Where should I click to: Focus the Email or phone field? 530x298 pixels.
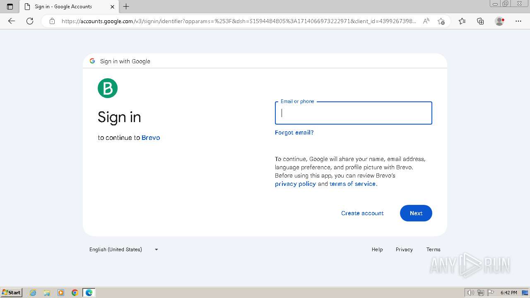tap(354, 113)
